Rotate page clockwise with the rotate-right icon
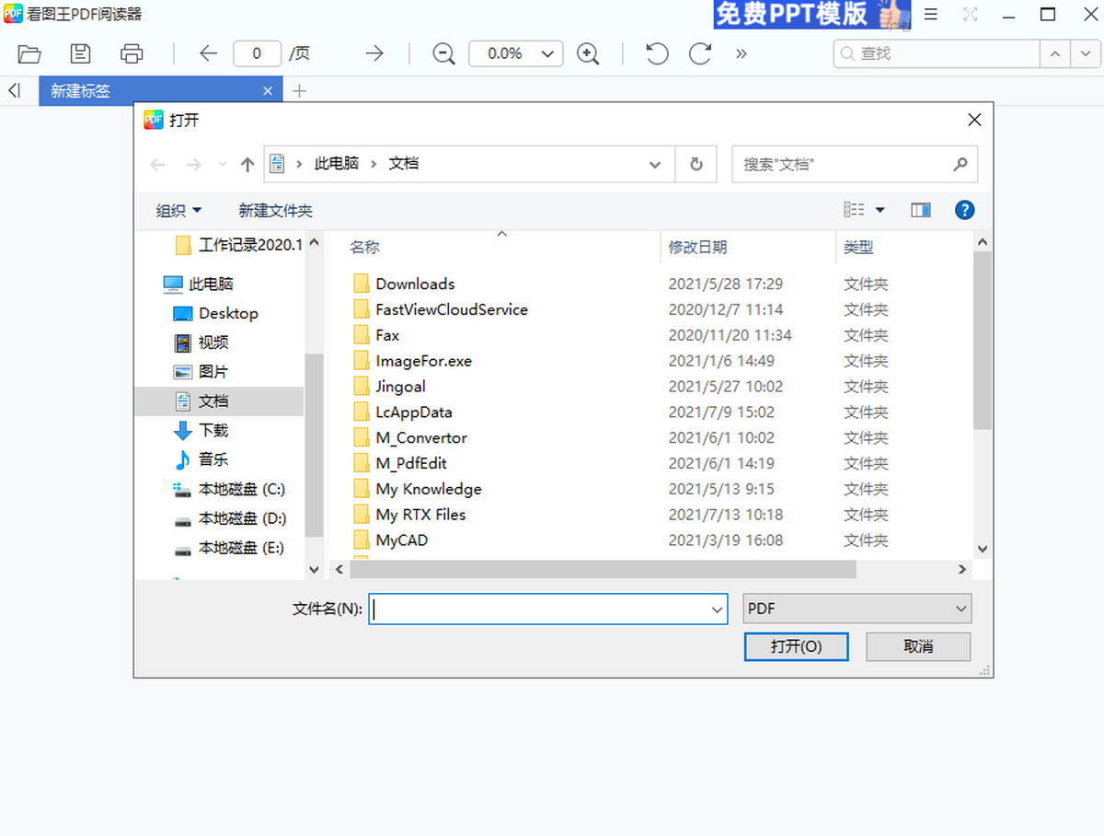Viewport: 1104px width, 836px height. (700, 53)
